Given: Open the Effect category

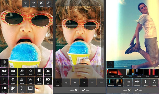Looking at the screenshot, I should click(x=13, y=89).
